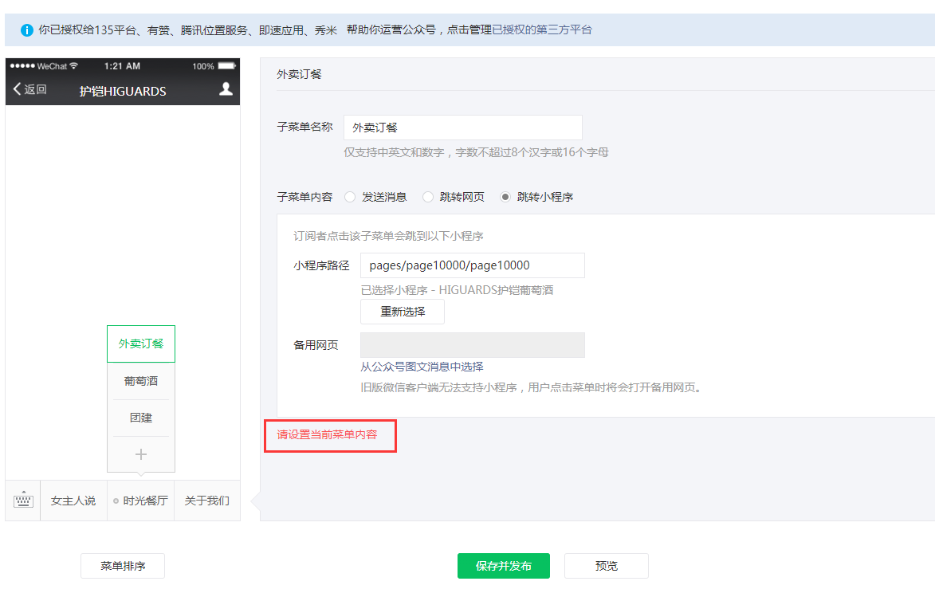Click the 请设置当前菜单内容 error text
The image size is (935, 589).
pyautogui.click(x=327, y=434)
